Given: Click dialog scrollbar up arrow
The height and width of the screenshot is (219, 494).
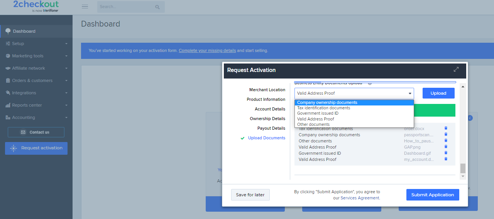Looking at the screenshot, I should tap(463, 87).
